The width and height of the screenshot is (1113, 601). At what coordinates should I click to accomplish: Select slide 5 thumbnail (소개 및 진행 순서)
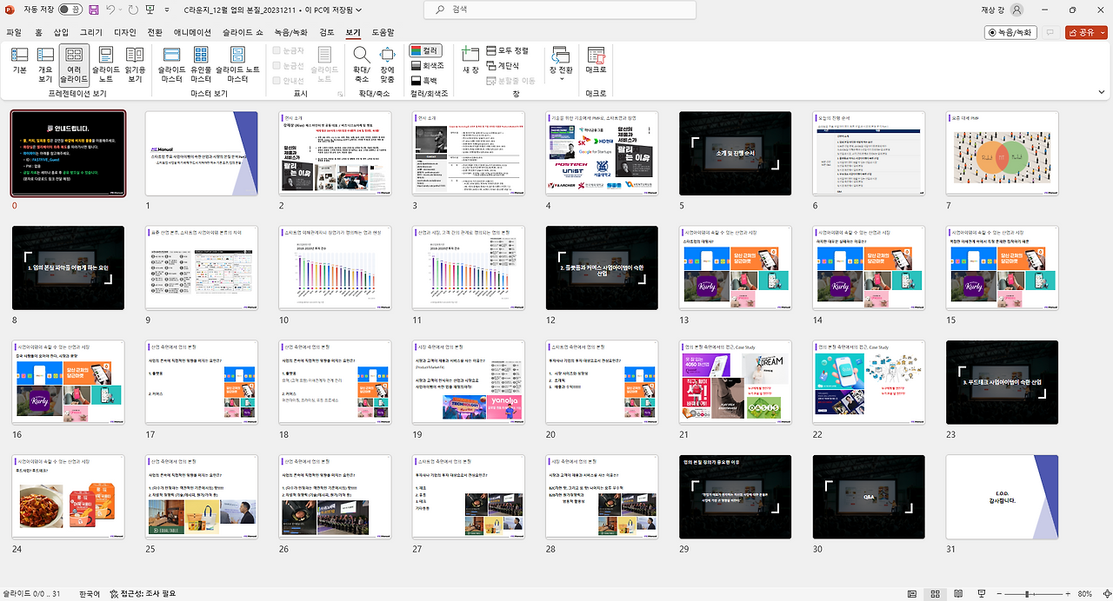pyautogui.click(x=735, y=153)
